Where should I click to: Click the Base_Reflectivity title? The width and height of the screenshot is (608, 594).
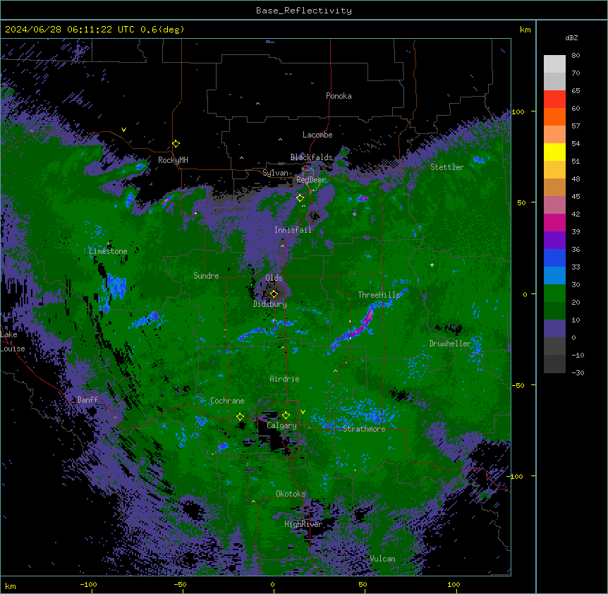[x=304, y=11]
